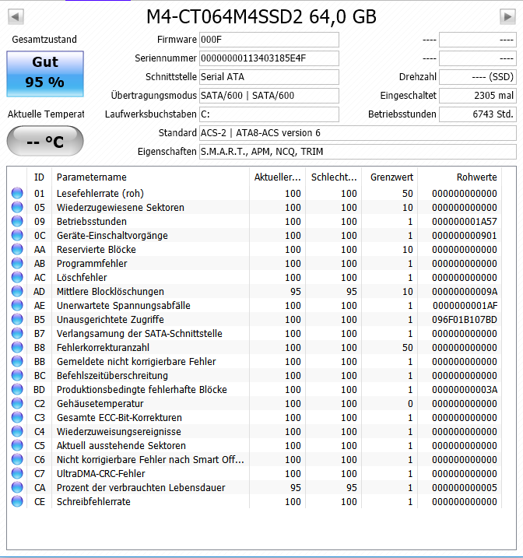Select the Schnittstelle field Serial ATA

pyautogui.click(x=269, y=77)
